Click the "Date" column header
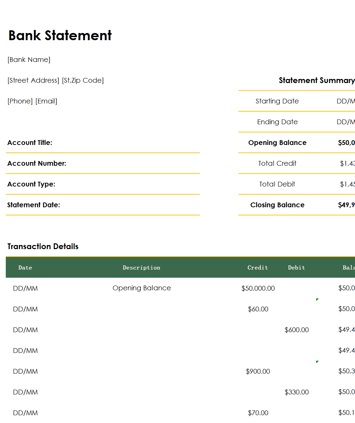The image size is (355, 423). tap(25, 267)
